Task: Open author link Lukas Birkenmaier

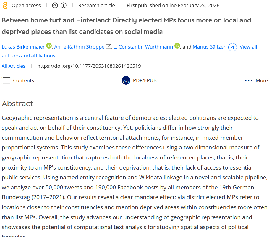Action: (x=23, y=47)
